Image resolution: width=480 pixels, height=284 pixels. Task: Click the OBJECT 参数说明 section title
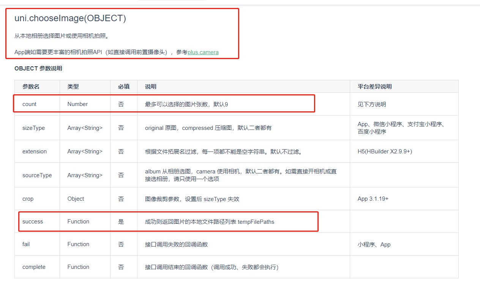38,69
